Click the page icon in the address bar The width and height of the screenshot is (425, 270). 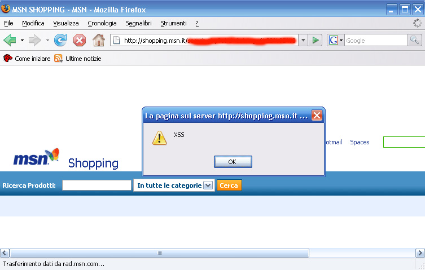coord(116,41)
